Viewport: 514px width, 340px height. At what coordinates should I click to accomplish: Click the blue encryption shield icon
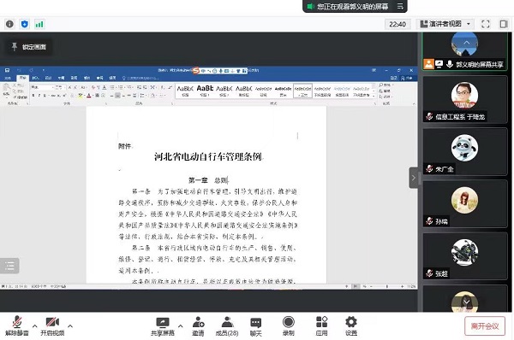(25, 24)
